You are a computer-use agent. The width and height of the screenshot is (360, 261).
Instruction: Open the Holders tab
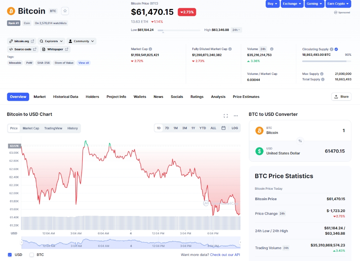tap(92, 96)
